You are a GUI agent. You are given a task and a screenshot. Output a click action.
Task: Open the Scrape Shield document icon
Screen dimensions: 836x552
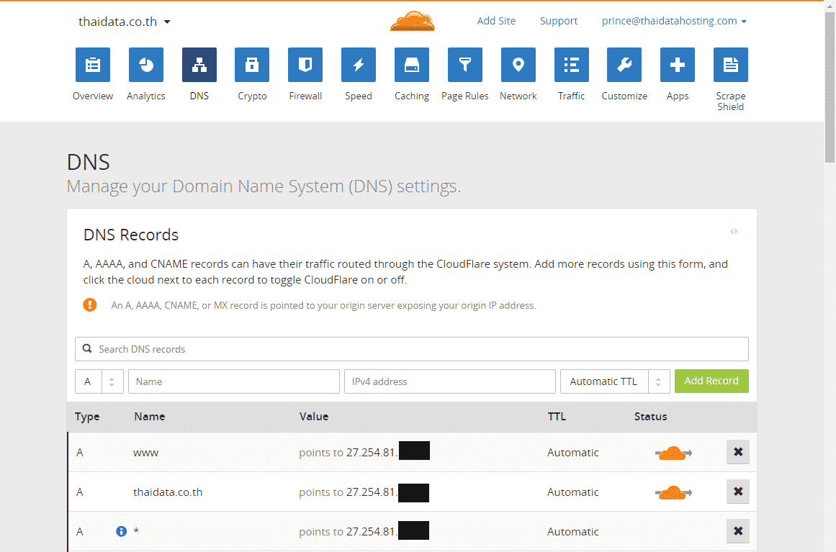731,65
